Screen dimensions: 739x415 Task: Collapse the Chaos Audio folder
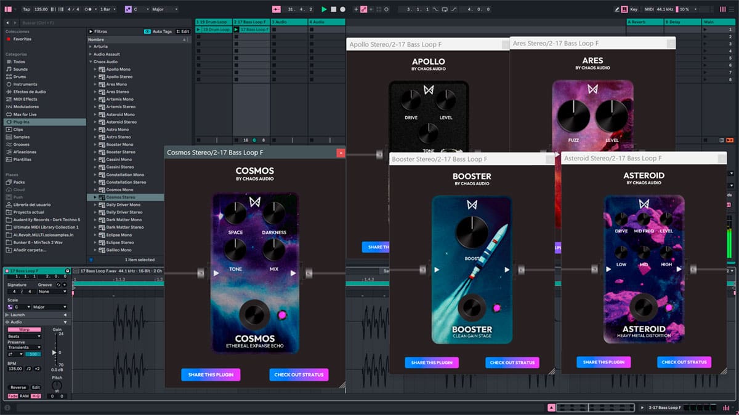coord(91,61)
